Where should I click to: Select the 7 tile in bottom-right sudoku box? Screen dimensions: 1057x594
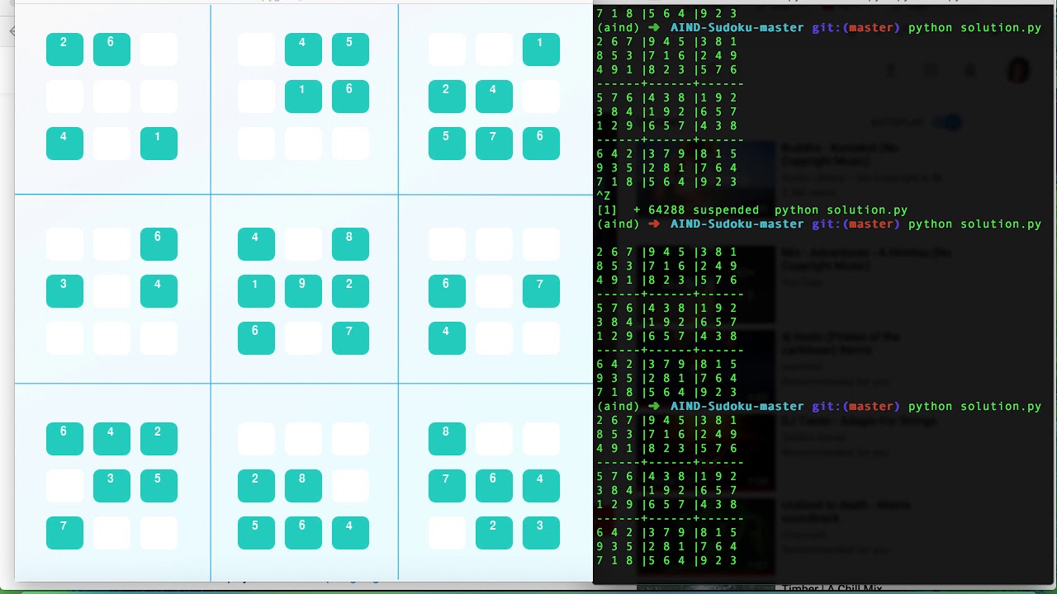pyautogui.click(x=447, y=486)
